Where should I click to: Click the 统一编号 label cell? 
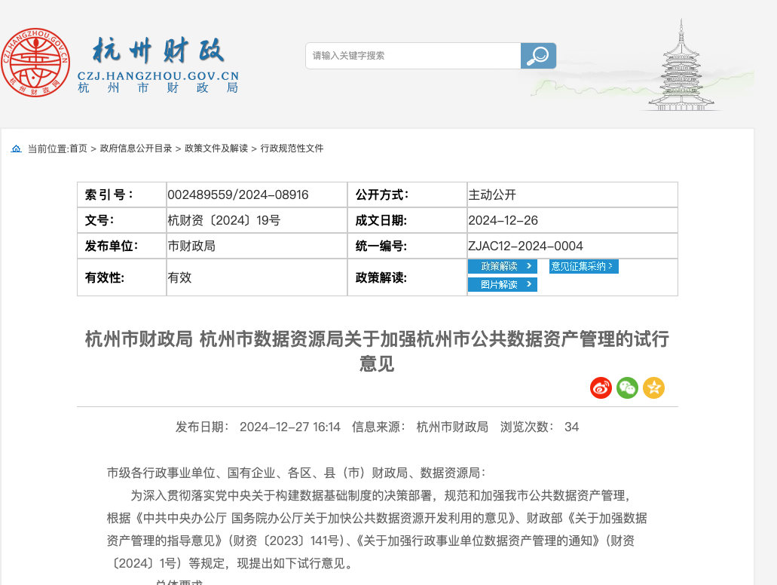[407, 246]
